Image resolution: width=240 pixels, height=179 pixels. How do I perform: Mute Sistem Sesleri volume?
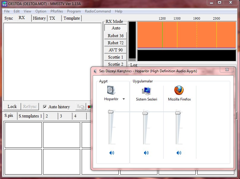click(x=146, y=153)
